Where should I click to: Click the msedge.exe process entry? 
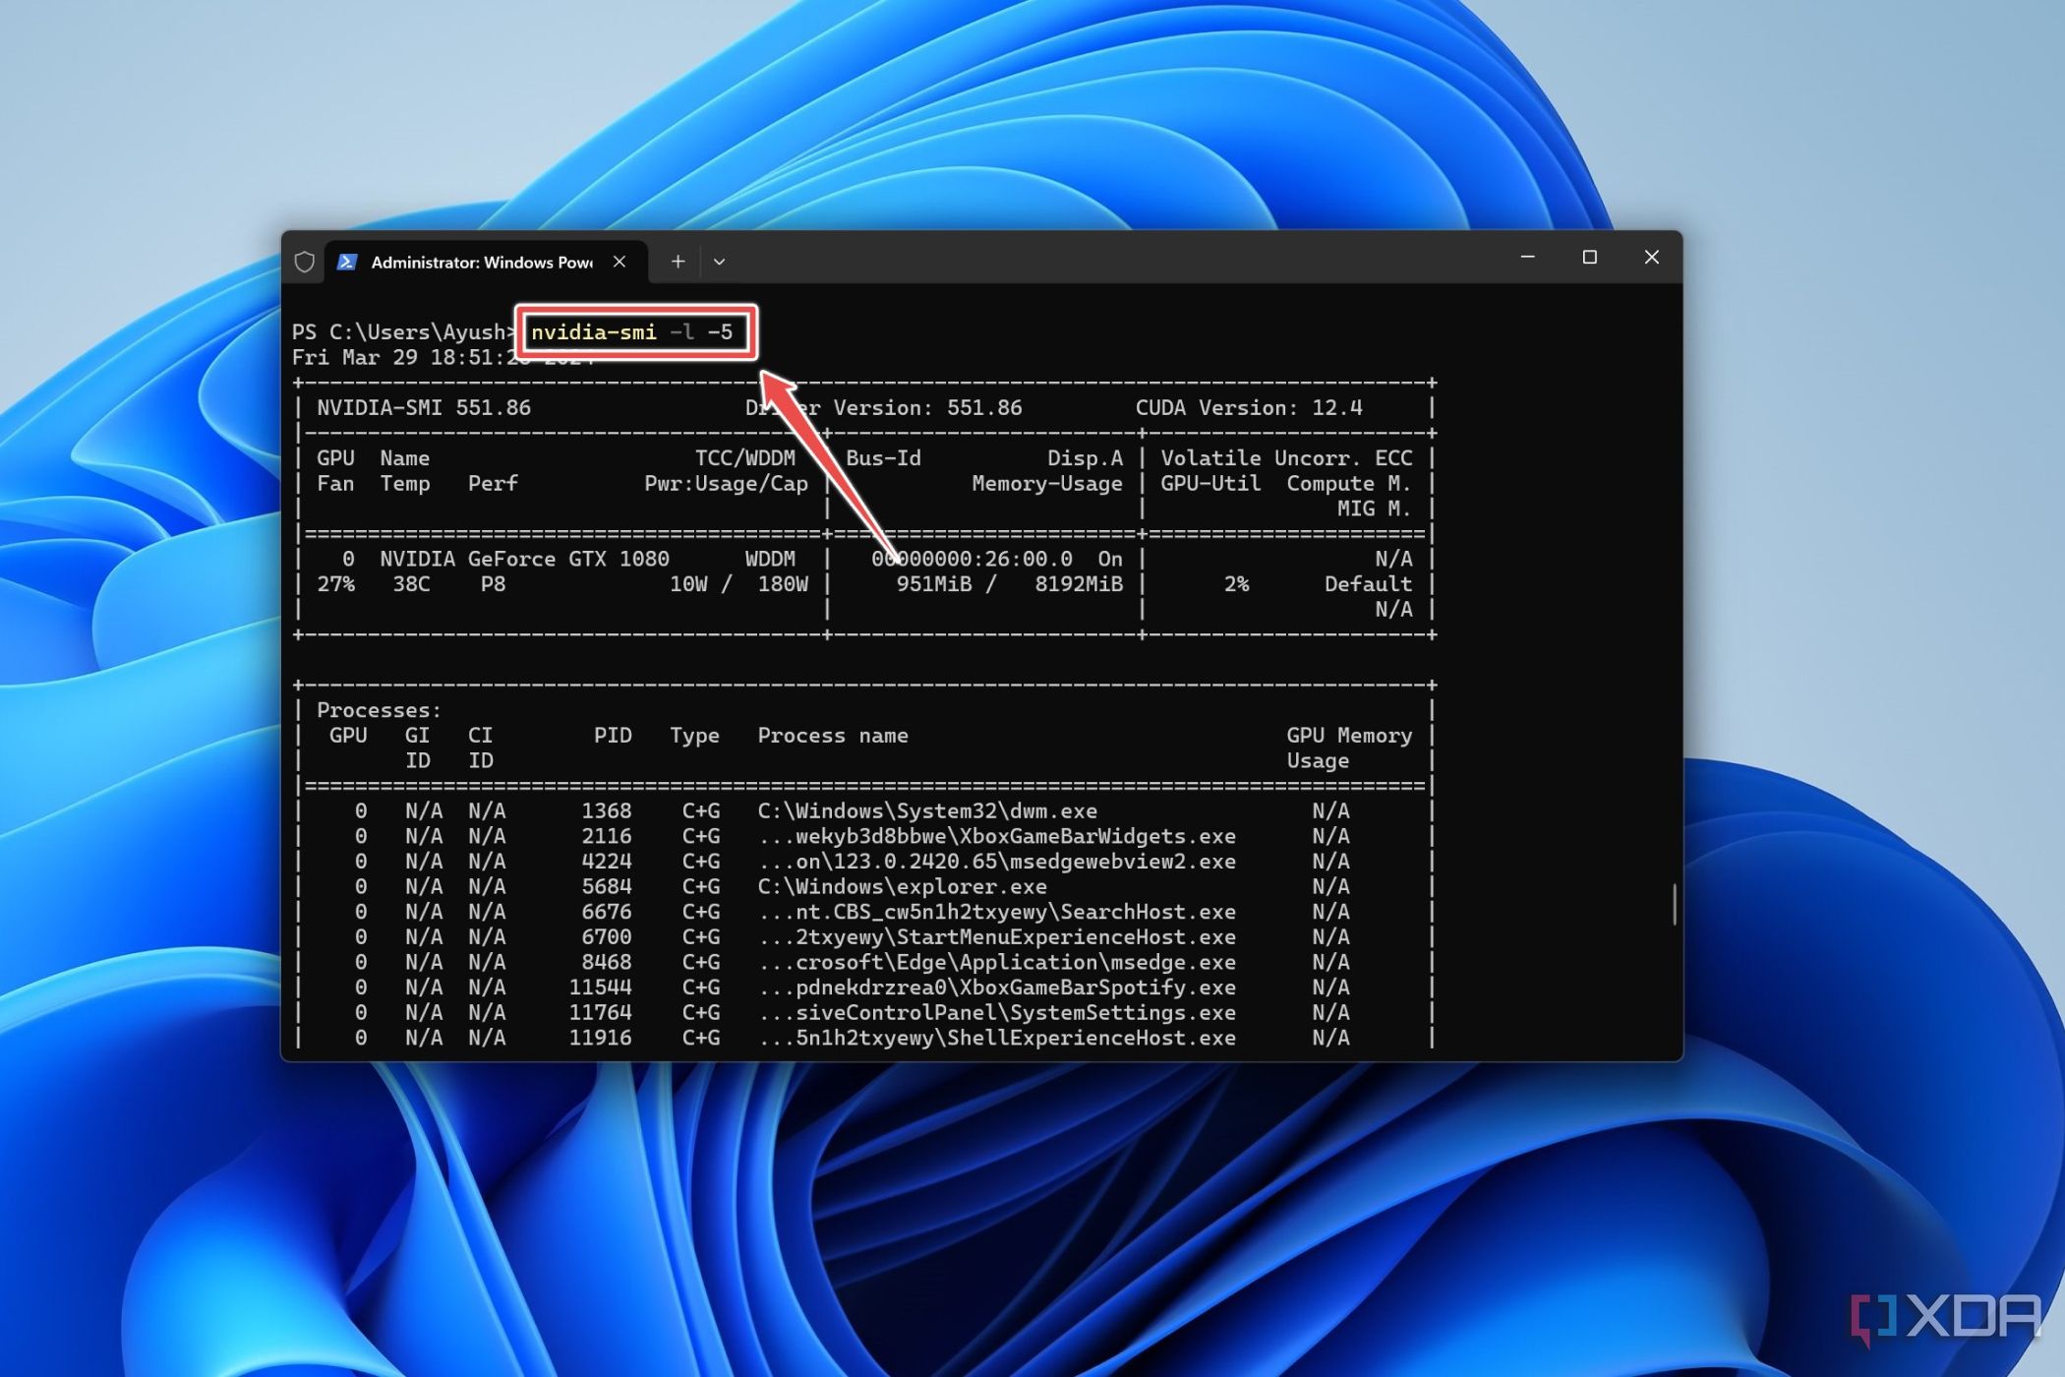(x=997, y=962)
